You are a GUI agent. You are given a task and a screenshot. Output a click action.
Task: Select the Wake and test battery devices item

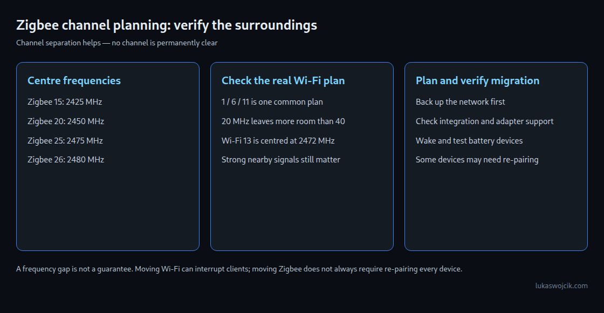[469, 140]
